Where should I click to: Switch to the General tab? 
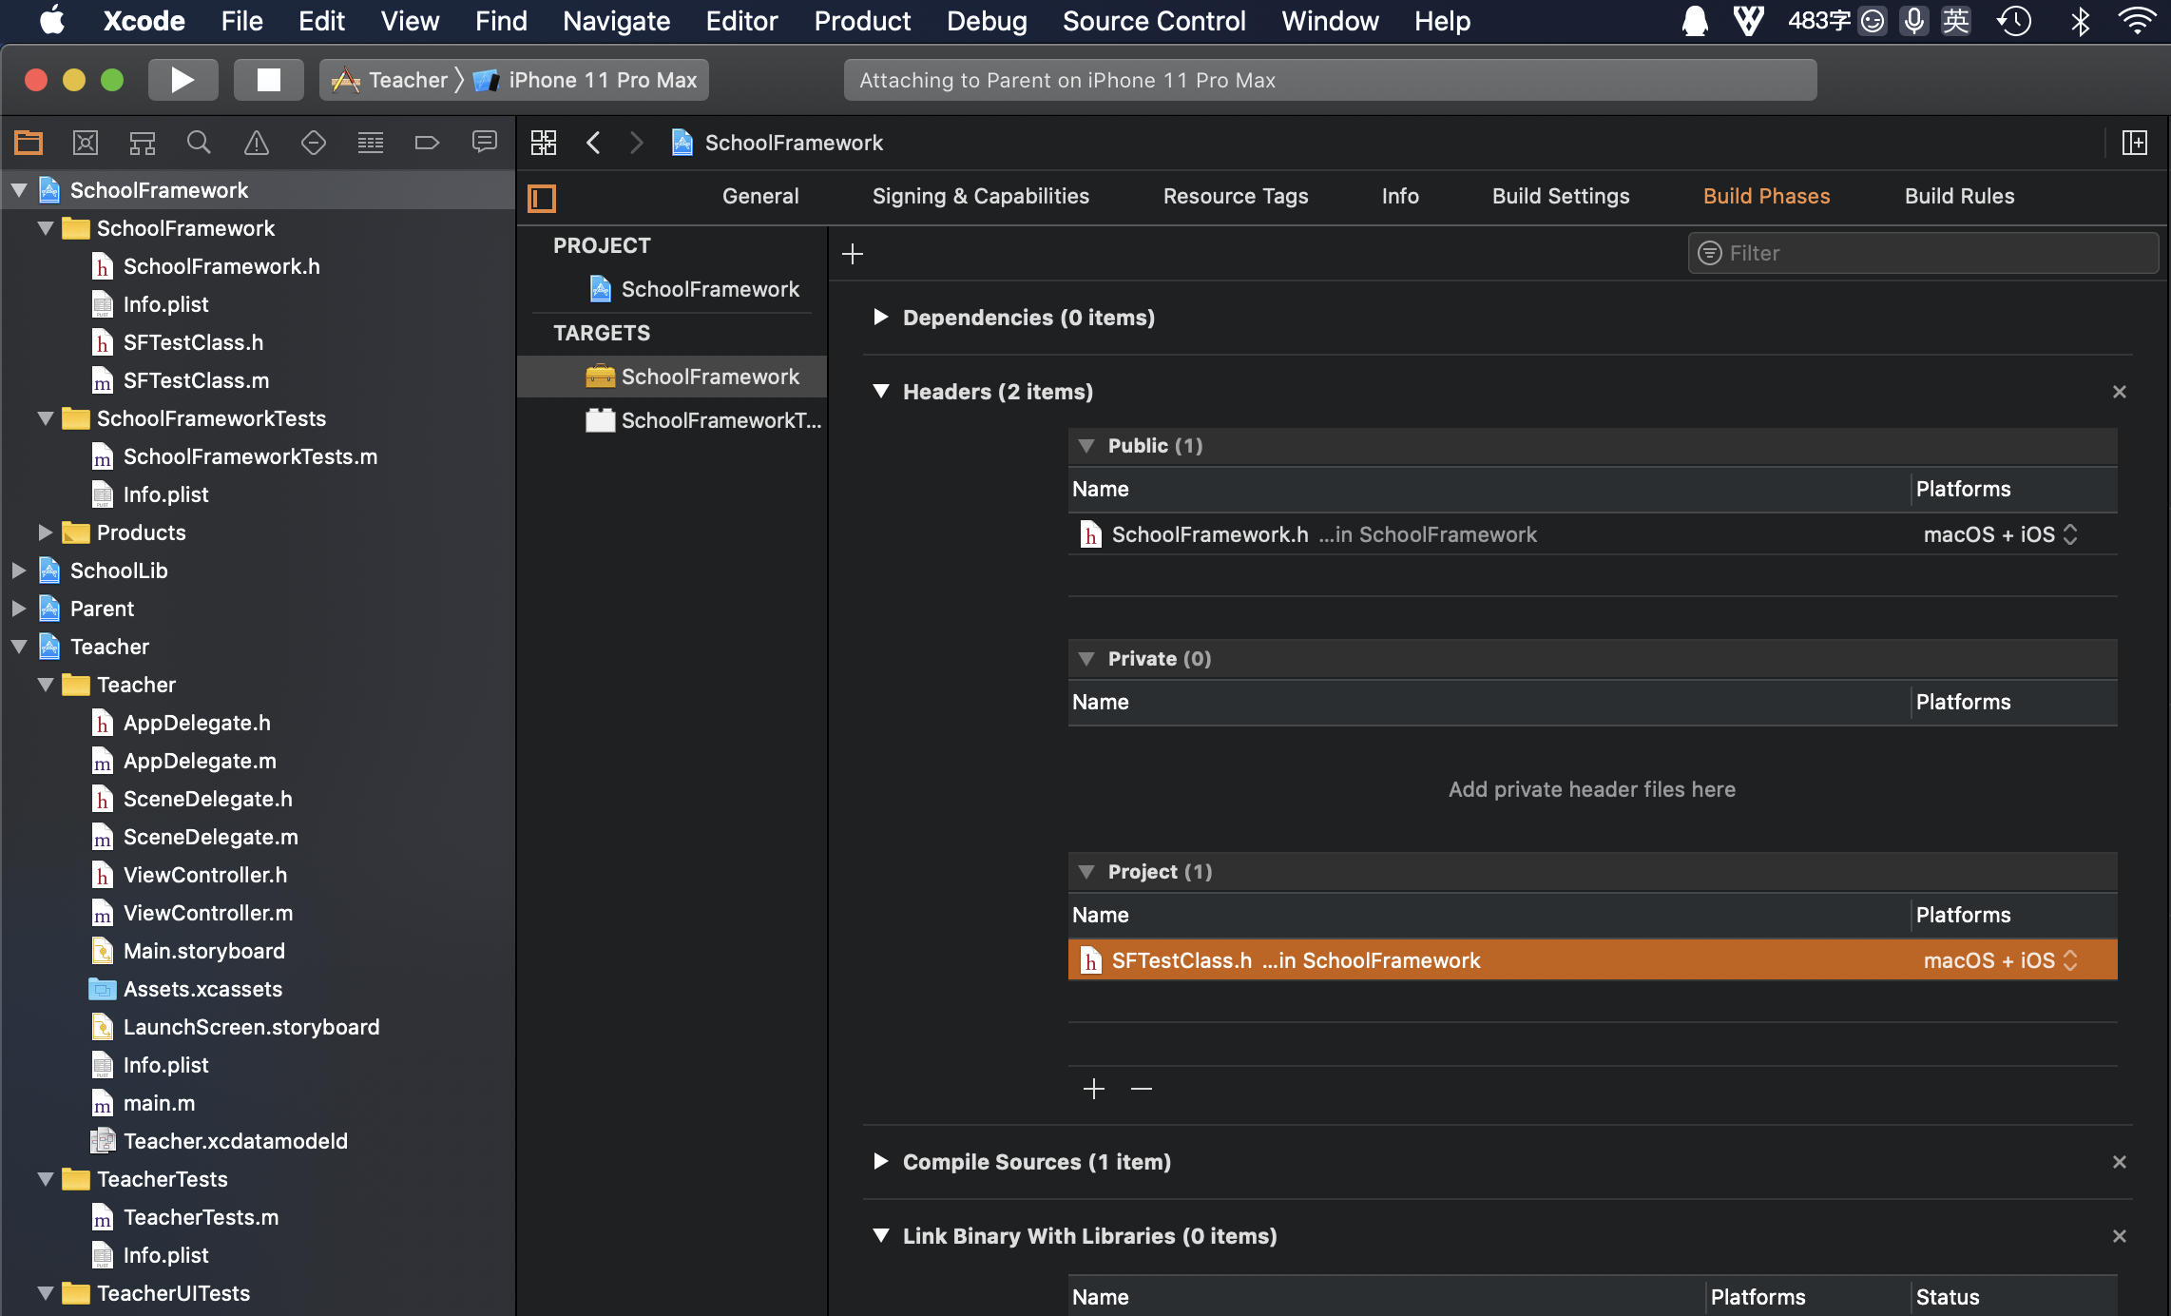point(760,196)
